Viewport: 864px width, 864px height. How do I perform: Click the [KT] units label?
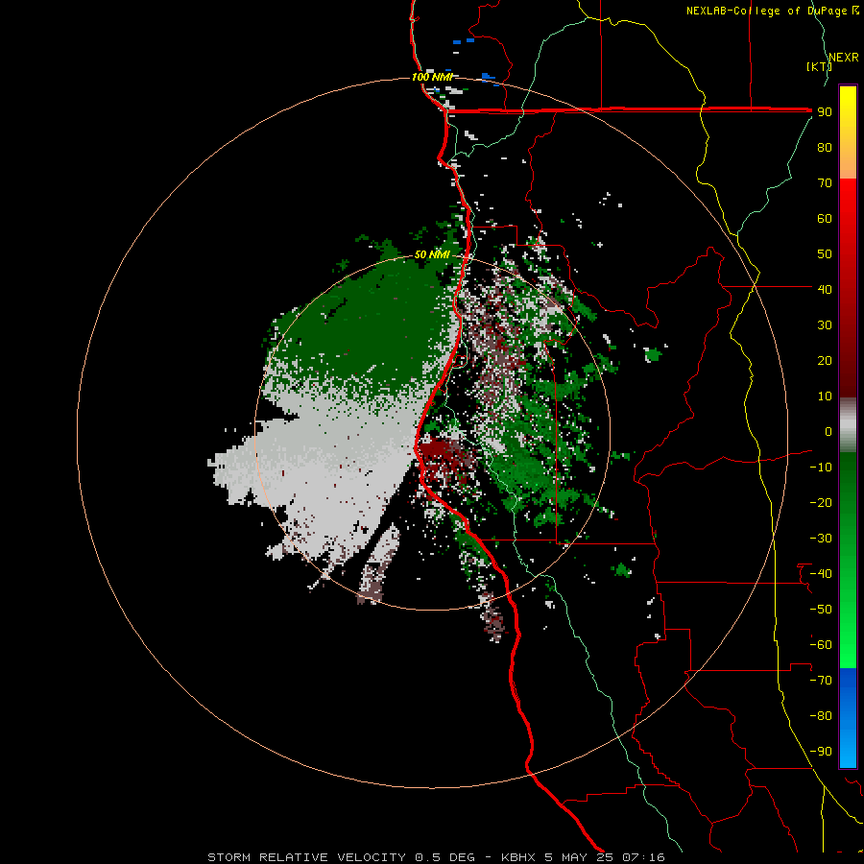[819, 66]
